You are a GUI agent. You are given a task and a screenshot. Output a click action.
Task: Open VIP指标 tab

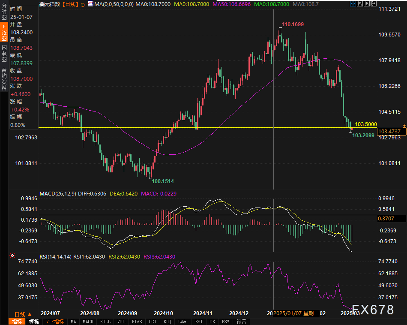tap(55, 322)
